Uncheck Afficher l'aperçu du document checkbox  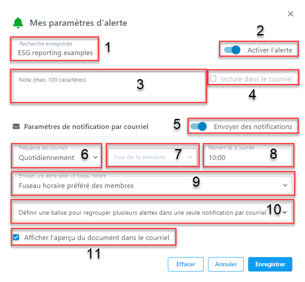(x=16, y=237)
